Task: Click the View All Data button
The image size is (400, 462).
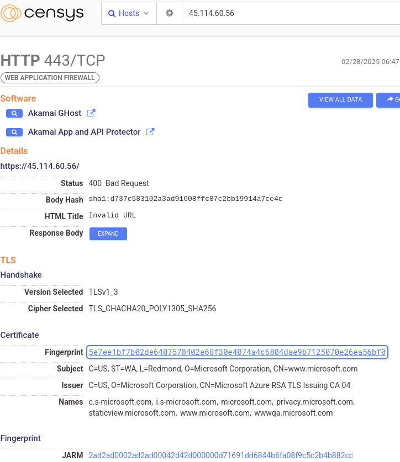Action: (x=340, y=100)
